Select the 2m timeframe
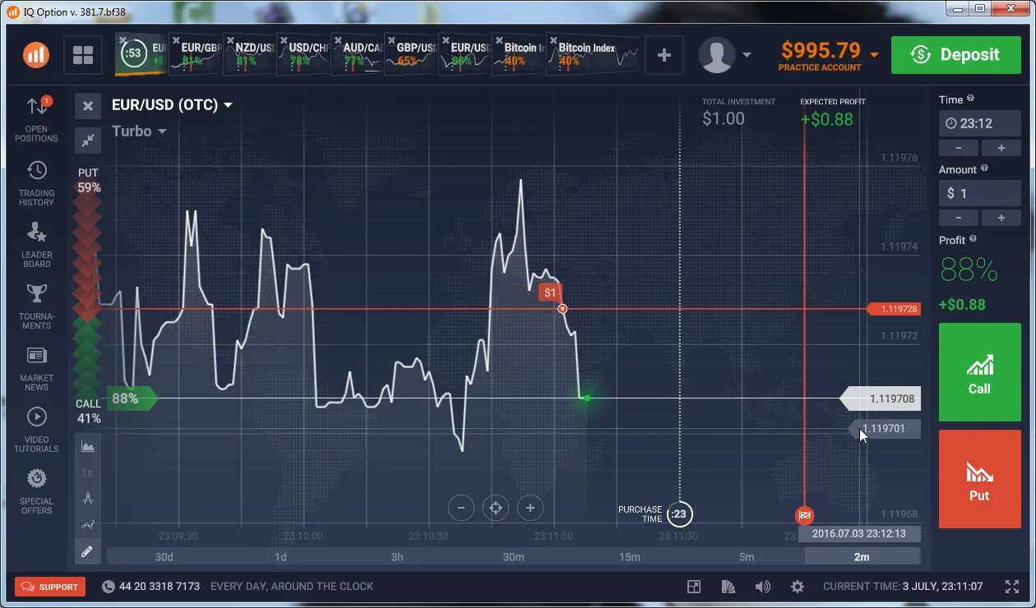The width and height of the screenshot is (1036, 608). (x=863, y=557)
